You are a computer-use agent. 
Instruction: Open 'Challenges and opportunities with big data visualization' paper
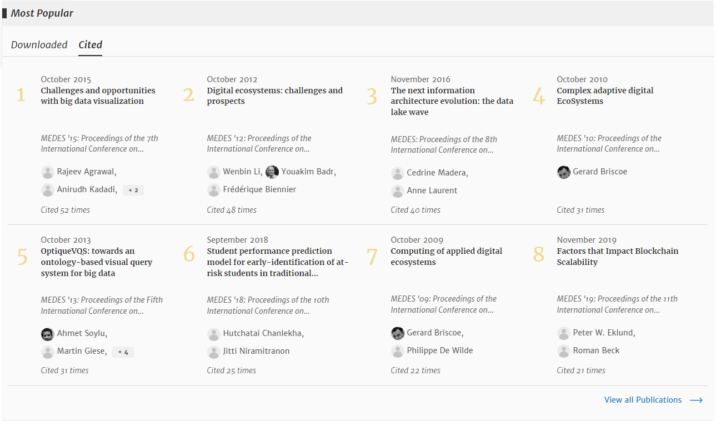pyautogui.click(x=98, y=96)
